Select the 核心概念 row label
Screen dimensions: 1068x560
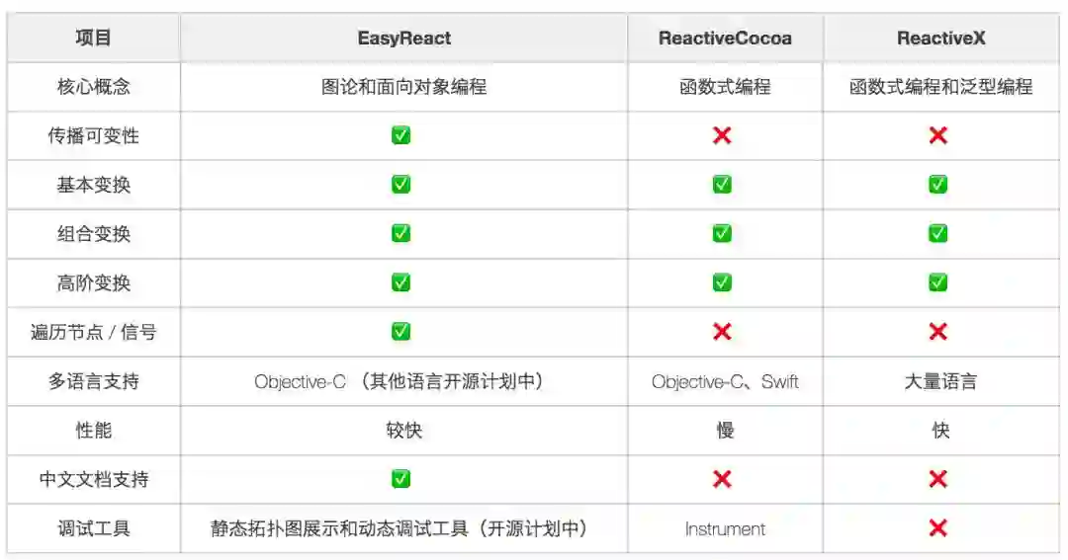93,87
